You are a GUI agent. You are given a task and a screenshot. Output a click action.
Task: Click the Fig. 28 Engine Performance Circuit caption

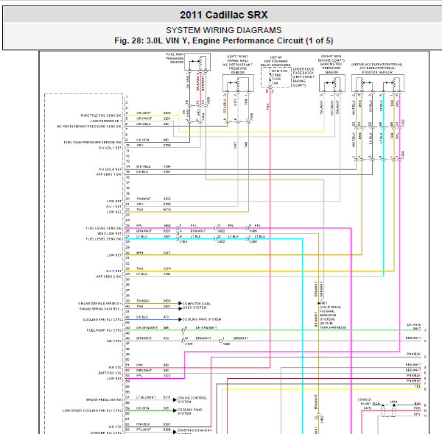click(x=223, y=40)
